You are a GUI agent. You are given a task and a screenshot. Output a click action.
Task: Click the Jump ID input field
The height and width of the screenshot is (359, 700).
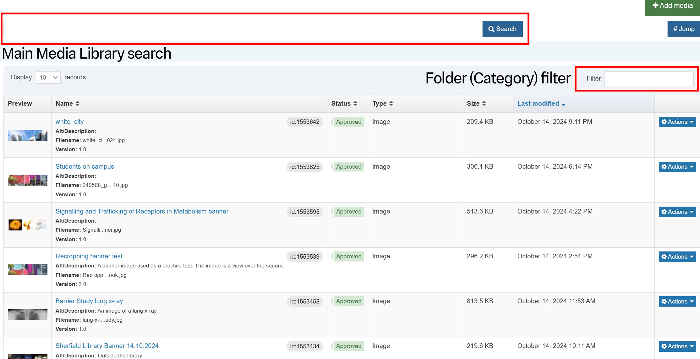(x=602, y=29)
